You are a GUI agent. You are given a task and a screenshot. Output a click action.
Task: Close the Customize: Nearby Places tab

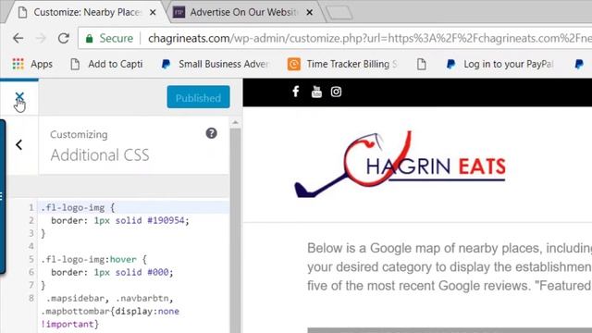point(153,12)
